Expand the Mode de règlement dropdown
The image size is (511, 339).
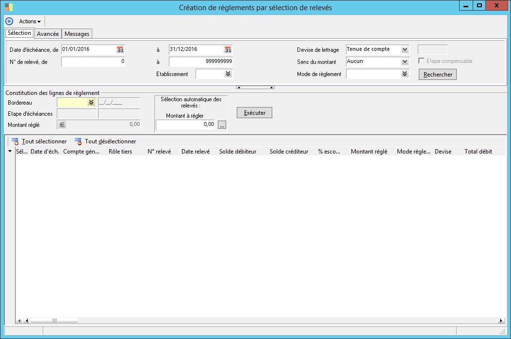click(x=405, y=74)
